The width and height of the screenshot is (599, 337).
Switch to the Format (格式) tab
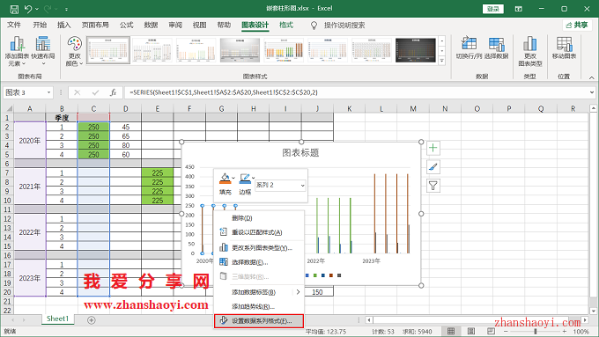pos(286,26)
